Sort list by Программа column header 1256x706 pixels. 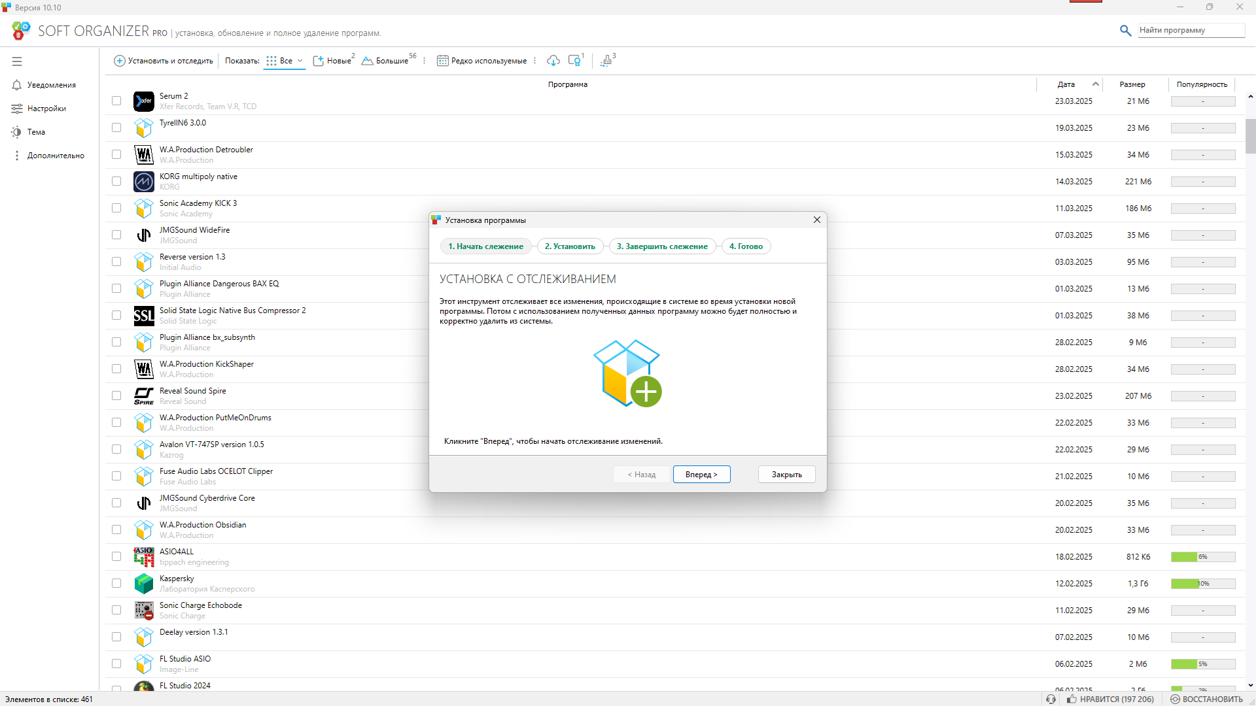pos(568,84)
